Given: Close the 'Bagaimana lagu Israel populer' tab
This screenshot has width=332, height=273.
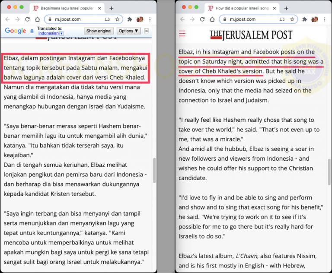Looking at the screenshot, I should point(99,8).
